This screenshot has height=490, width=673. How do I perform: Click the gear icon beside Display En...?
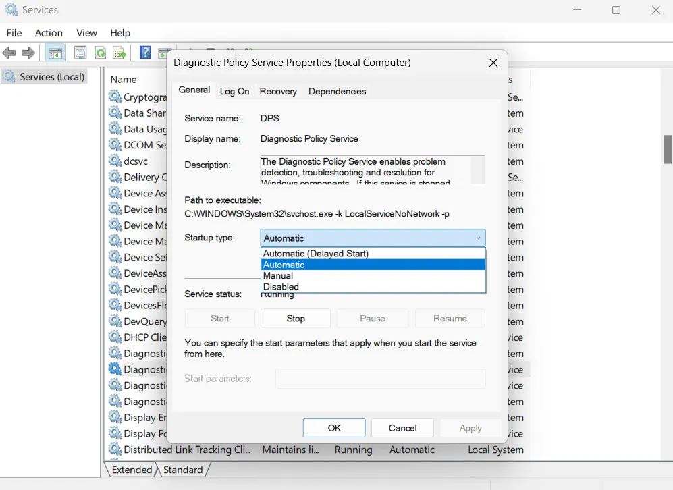click(115, 417)
